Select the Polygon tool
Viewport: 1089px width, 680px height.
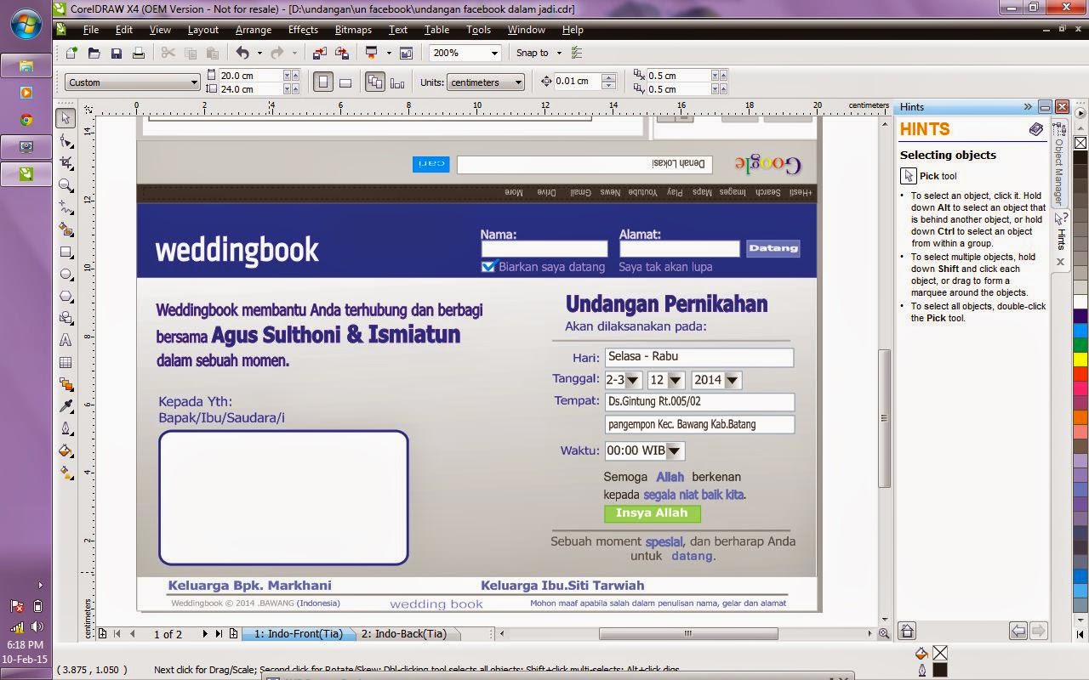pyautogui.click(x=66, y=296)
